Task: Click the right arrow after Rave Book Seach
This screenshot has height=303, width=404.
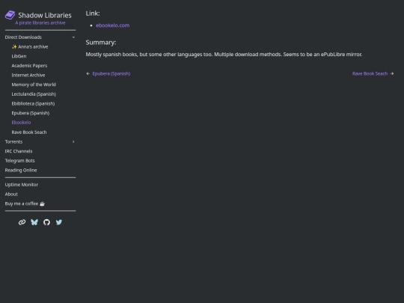Action: click(392, 73)
